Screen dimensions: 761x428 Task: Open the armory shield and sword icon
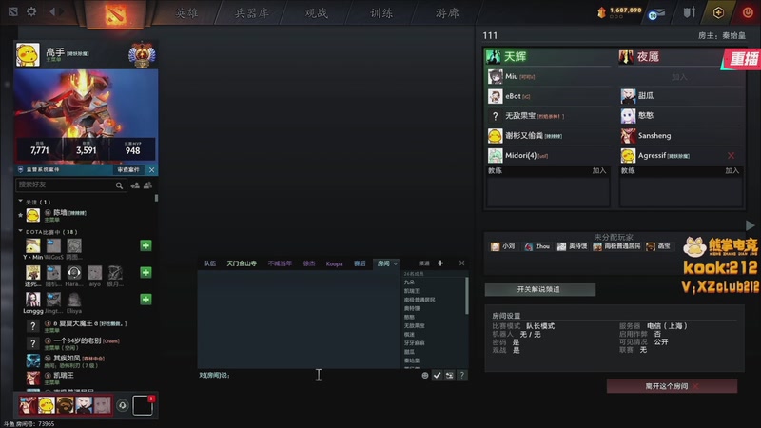pyautogui.click(x=689, y=12)
